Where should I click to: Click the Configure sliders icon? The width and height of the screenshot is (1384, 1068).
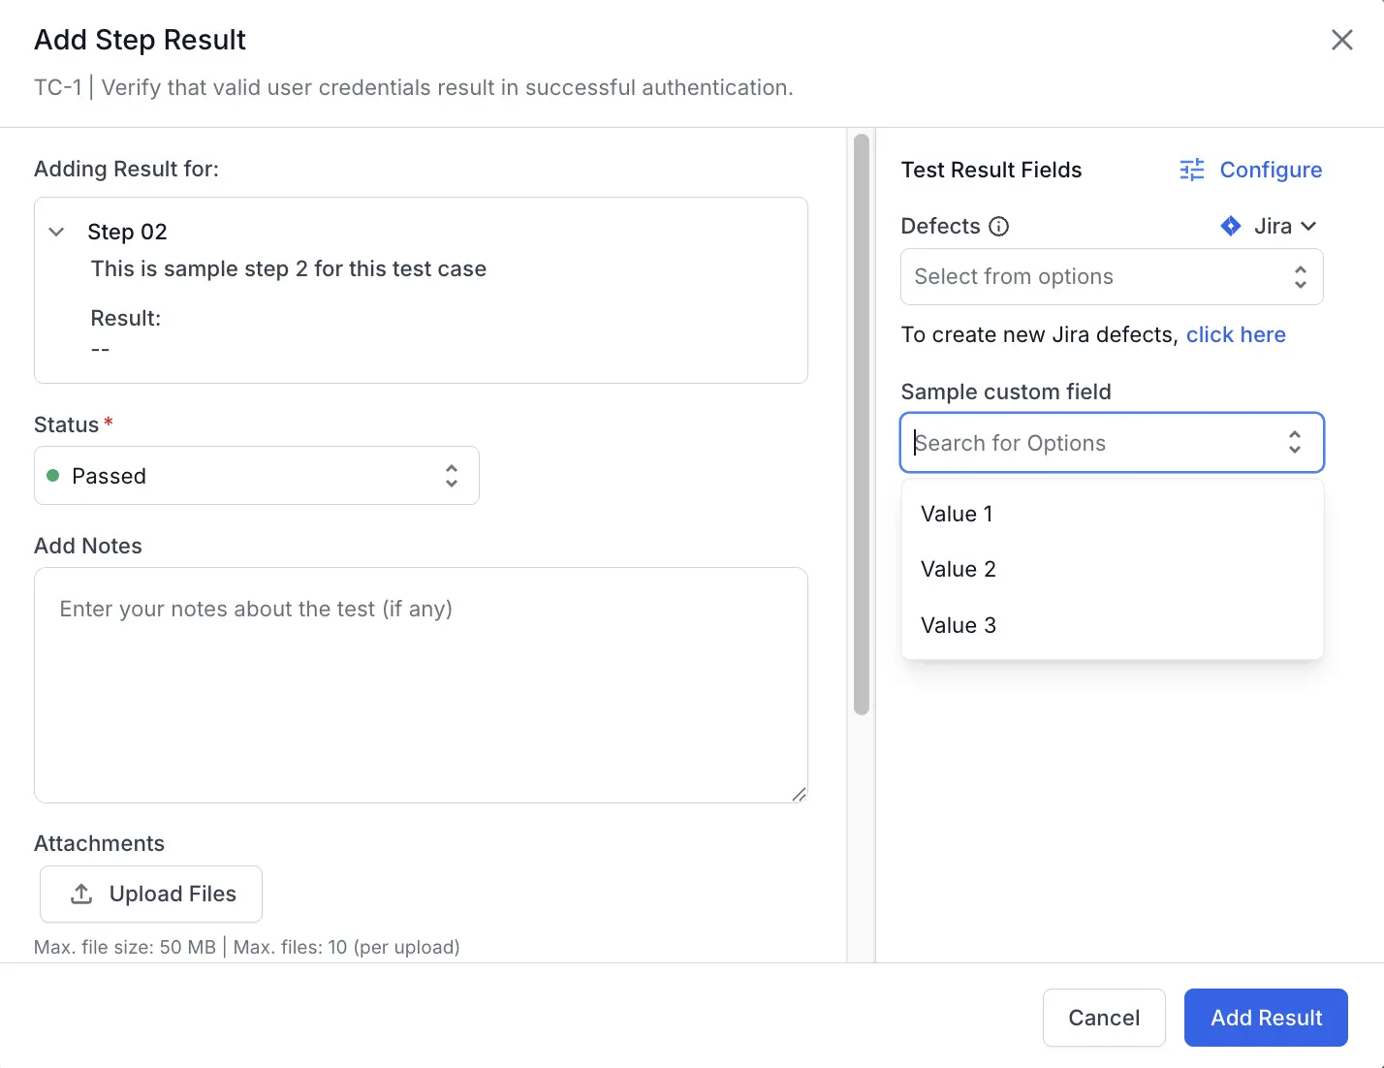point(1191,170)
